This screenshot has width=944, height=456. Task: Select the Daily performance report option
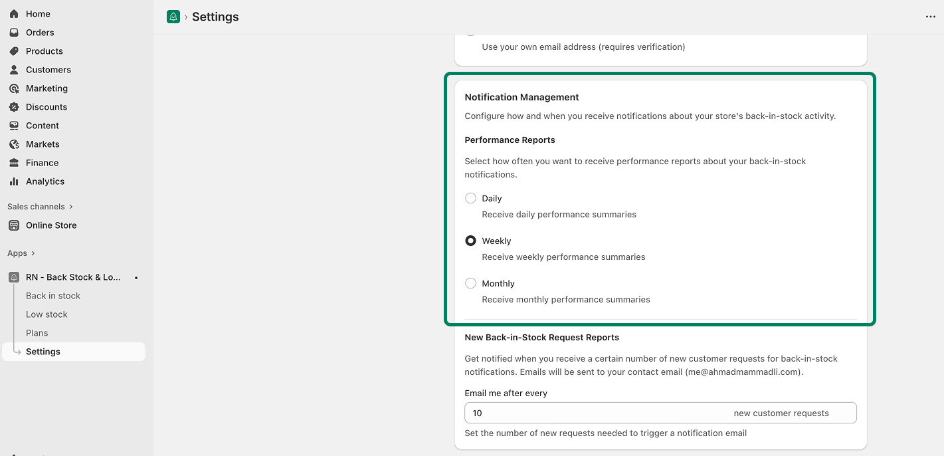(470, 198)
